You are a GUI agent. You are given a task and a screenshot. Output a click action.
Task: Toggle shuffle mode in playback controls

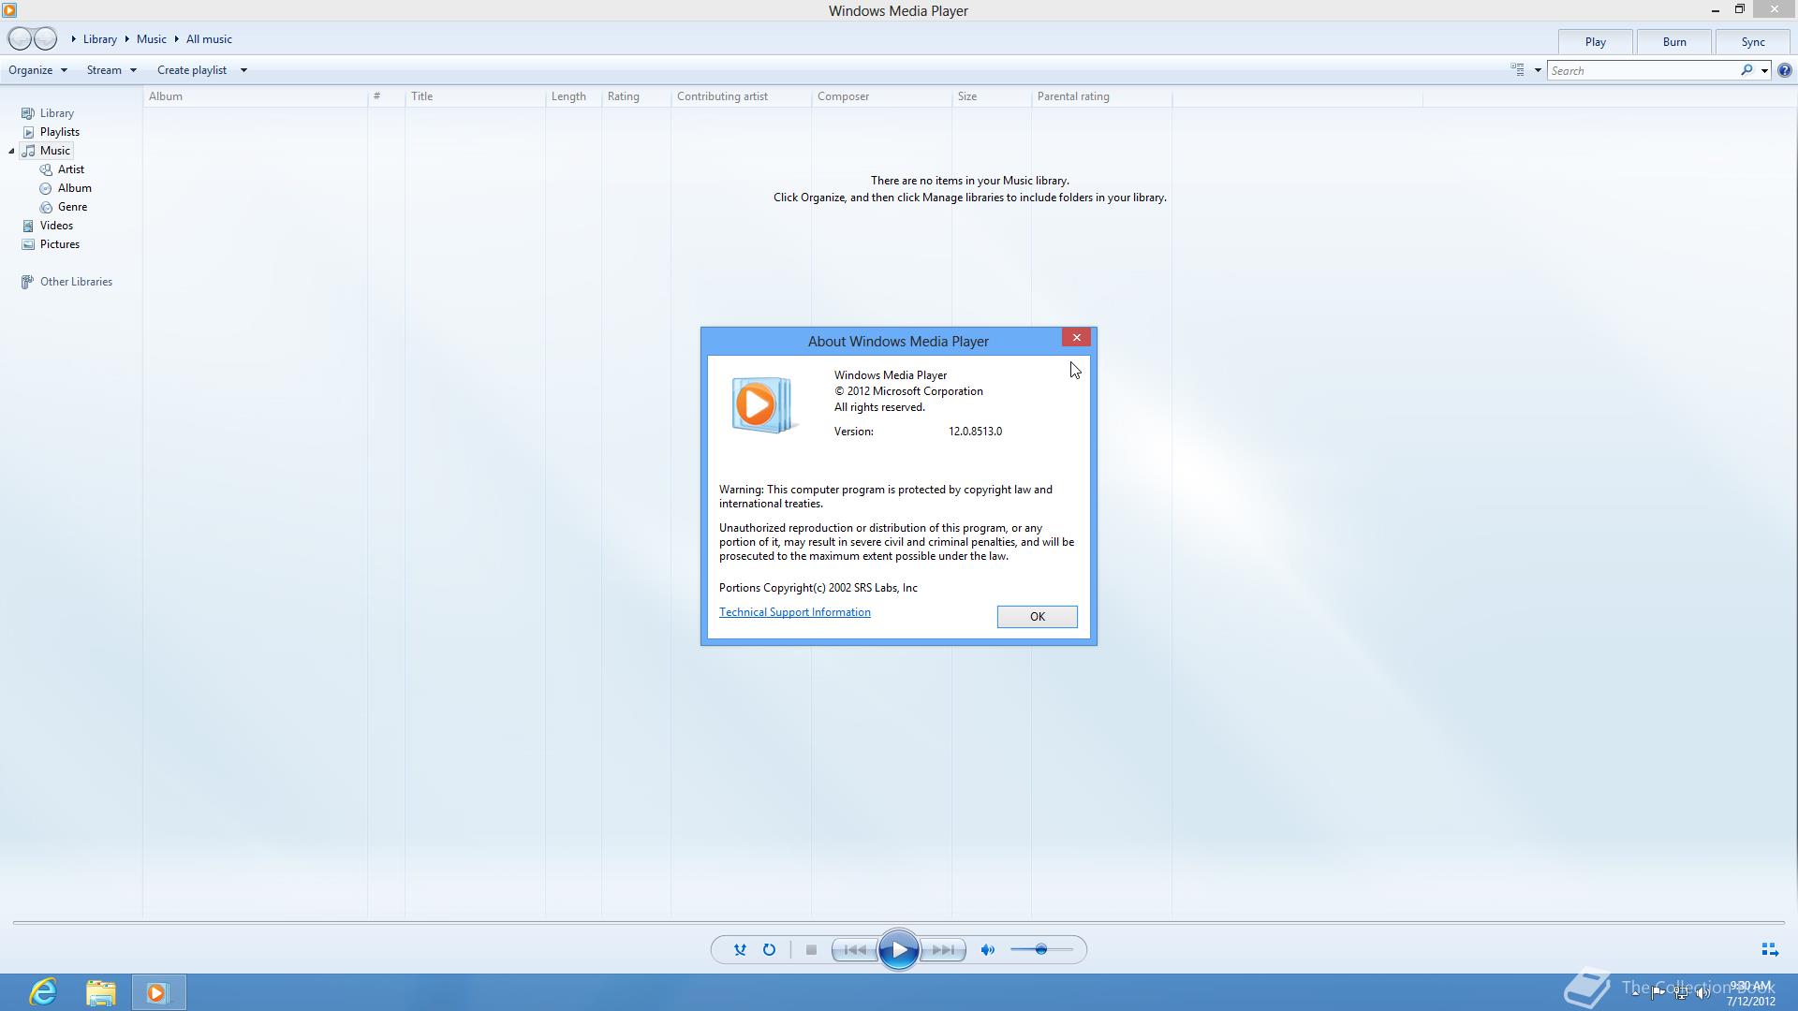click(x=740, y=950)
